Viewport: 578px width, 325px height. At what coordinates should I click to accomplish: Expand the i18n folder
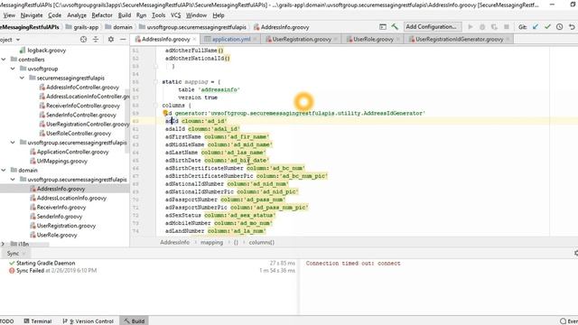click(x=4, y=244)
